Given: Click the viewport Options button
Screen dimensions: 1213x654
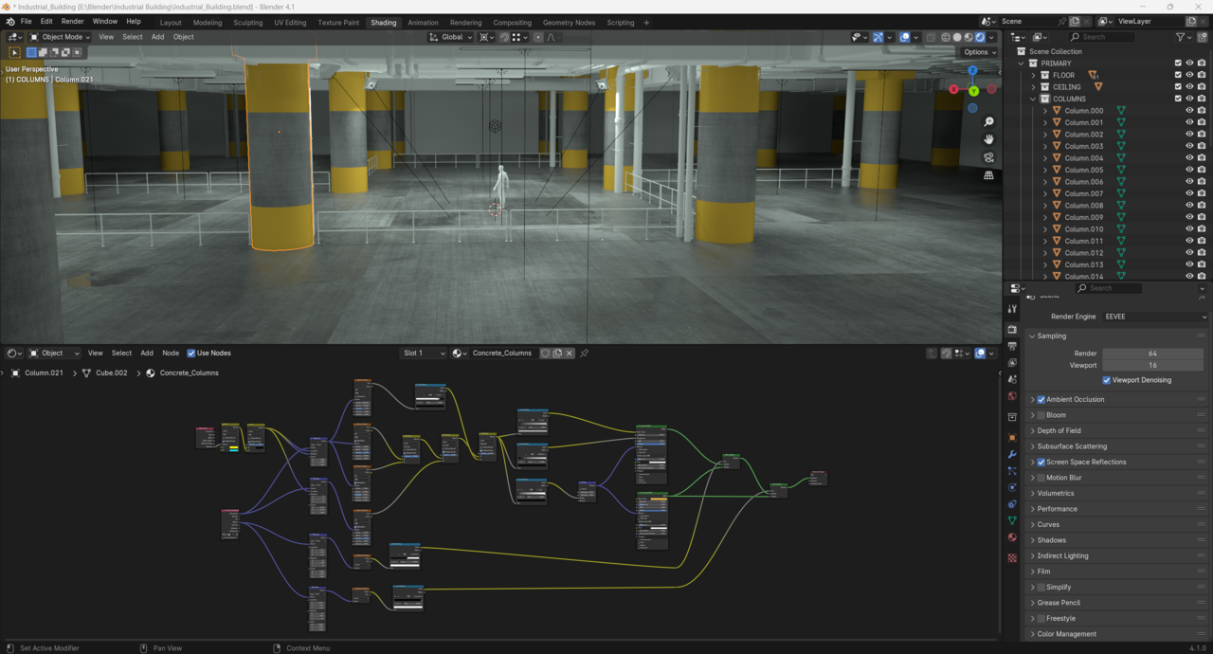Looking at the screenshot, I should (978, 52).
